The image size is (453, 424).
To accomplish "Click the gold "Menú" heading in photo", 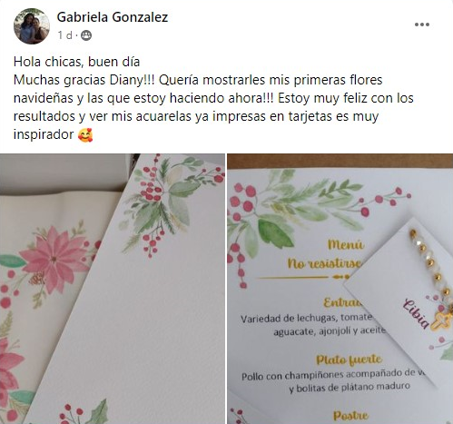I will (346, 244).
